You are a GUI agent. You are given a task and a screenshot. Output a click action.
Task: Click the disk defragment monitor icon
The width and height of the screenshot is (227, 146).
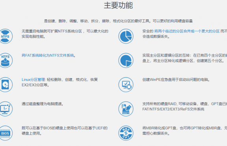[x=5, y=109]
